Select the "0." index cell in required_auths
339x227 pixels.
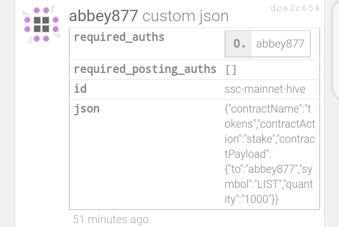pyautogui.click(x=238, y=44)
